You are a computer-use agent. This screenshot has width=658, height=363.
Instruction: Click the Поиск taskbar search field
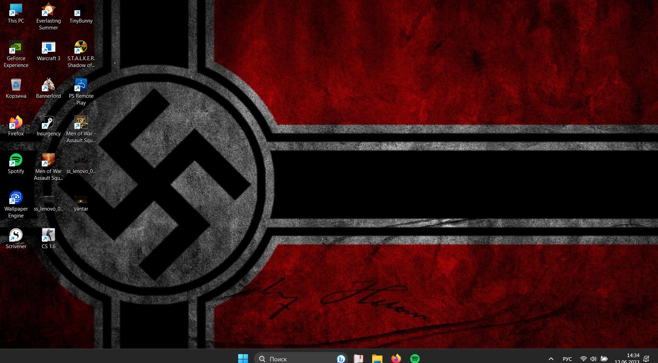click(x=301, y=359)
